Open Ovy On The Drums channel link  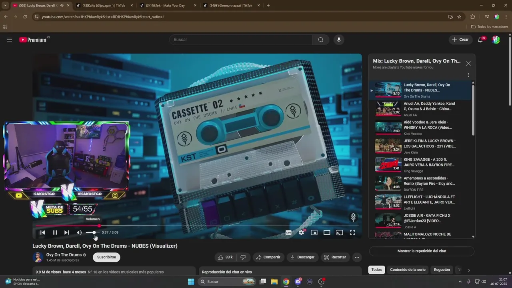point(64,255)
